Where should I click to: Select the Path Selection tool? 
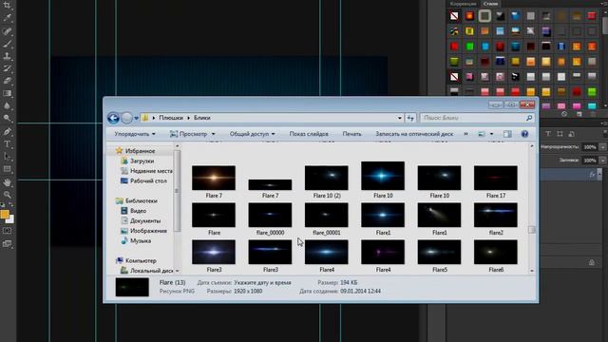pos(7,156)
